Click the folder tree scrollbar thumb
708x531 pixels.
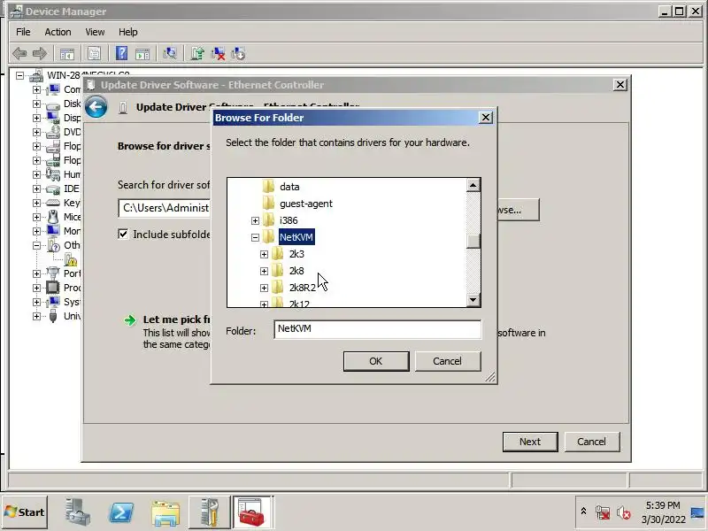coord(473,240)
